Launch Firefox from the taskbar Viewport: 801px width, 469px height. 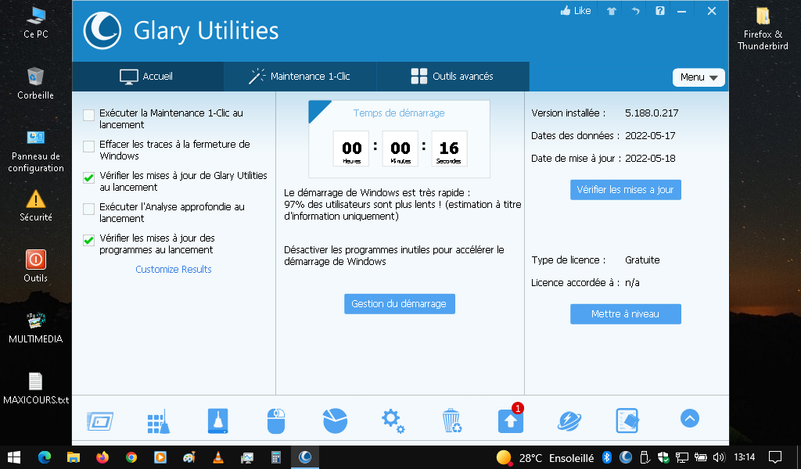coord(102,457)
